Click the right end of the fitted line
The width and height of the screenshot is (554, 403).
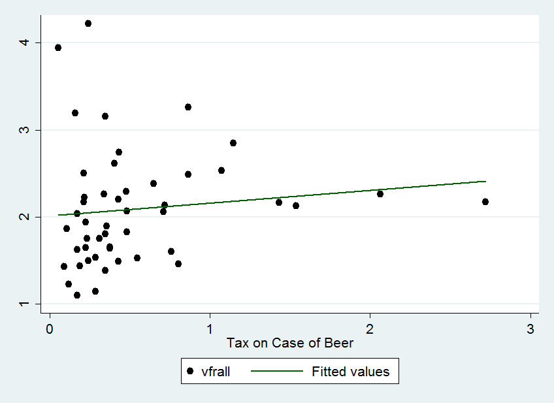485,181
